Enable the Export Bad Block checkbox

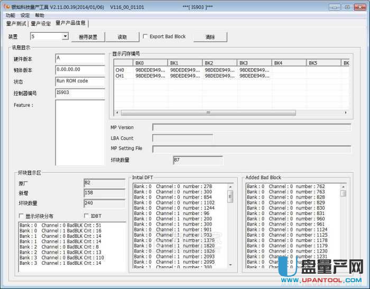click(146, 37)
